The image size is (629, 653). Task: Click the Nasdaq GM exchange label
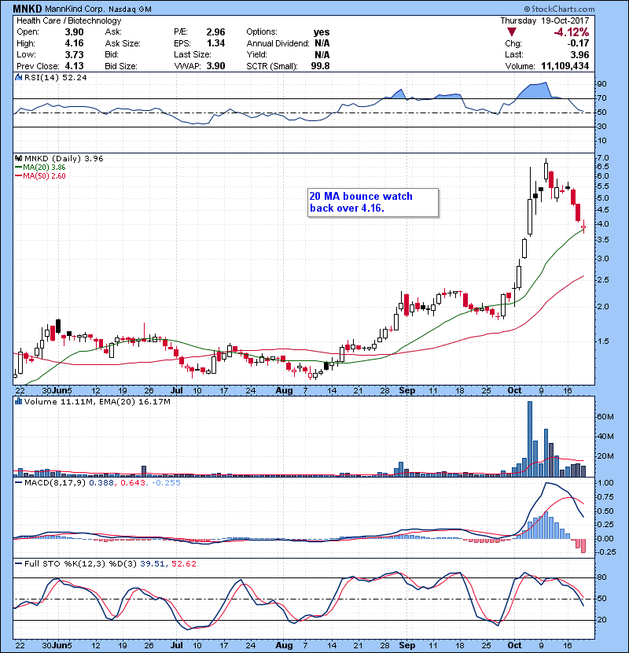pyautogui.click(x=131, y=9)
